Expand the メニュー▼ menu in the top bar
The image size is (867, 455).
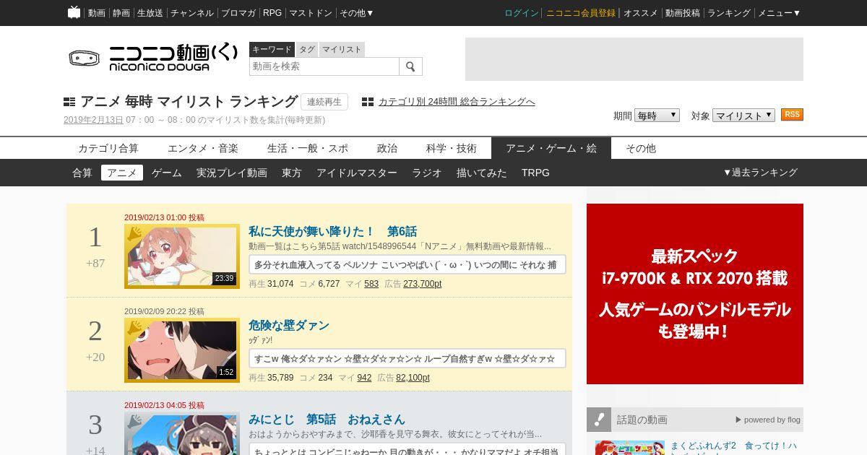pyautogui.click(x=779, y=13)
